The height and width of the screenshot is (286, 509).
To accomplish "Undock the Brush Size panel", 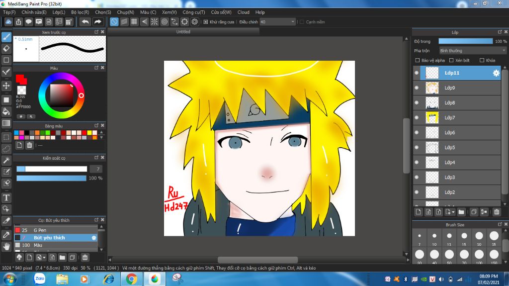I will 500,224.
